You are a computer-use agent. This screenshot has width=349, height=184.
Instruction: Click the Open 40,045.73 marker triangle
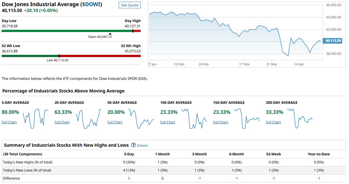coord(110,34)
